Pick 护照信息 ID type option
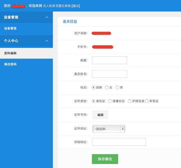 click(130, 101)
